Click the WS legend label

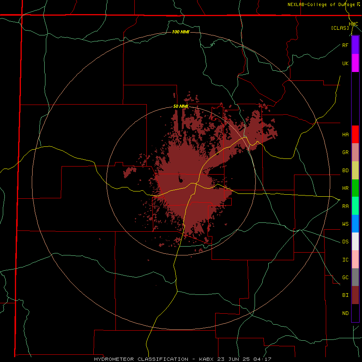(345, 224)
